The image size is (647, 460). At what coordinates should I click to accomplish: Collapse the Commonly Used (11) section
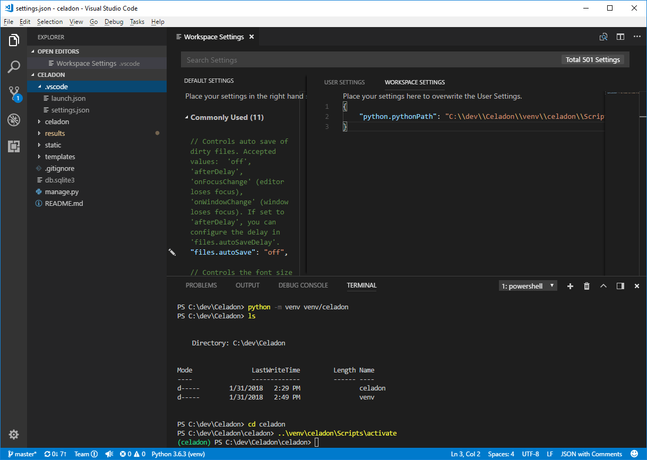[x=187, y=117]
